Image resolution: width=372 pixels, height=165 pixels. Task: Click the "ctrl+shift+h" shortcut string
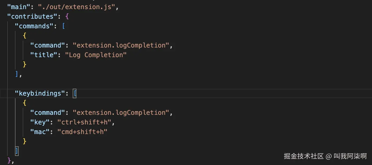coord(84,122)
